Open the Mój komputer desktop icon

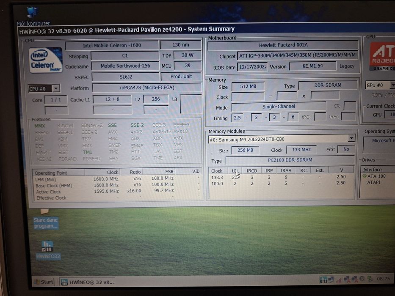tap(33, 16)
